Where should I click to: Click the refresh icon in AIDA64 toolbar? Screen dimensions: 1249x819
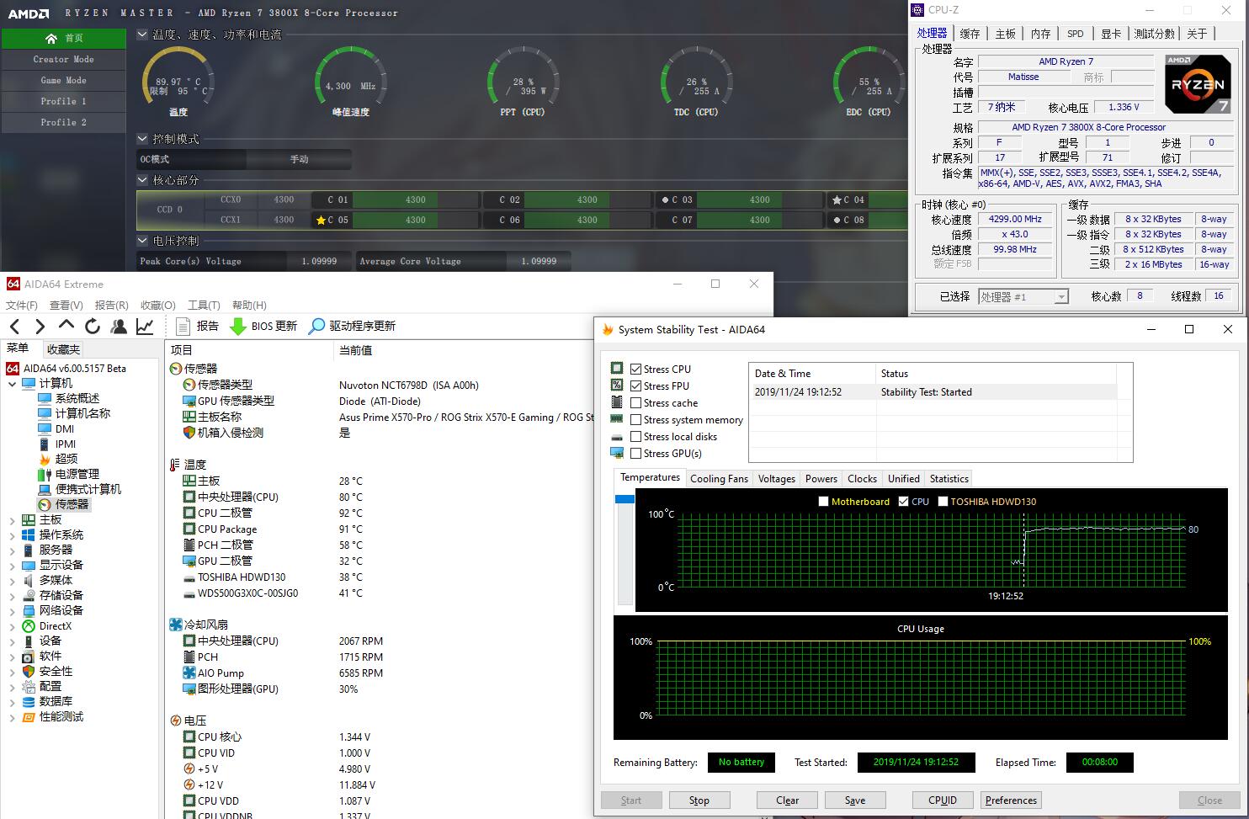93,327
